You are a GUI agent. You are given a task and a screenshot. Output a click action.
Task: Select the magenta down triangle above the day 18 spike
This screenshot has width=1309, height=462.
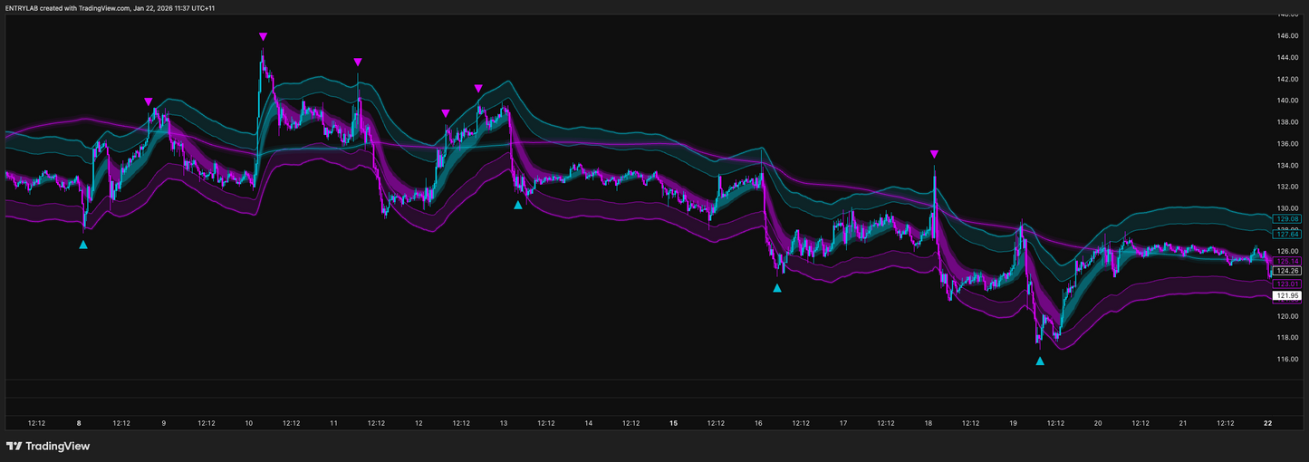(x=934, y=155)
